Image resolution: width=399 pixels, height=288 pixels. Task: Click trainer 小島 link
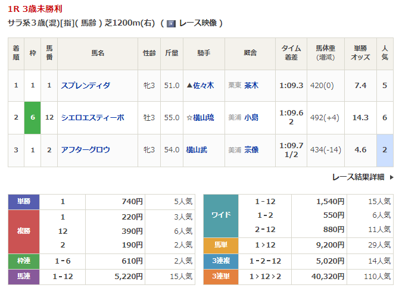[x=251, y=117]
